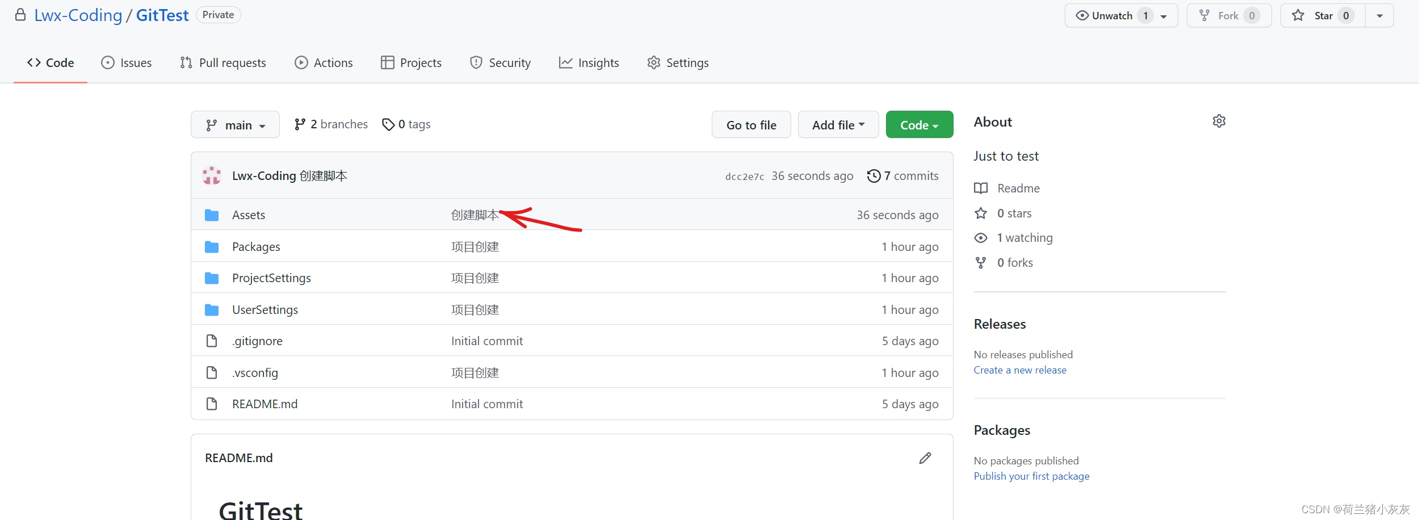
Task: Click the README.md header title
Action: pyautogui.click(x=238, y=458)
